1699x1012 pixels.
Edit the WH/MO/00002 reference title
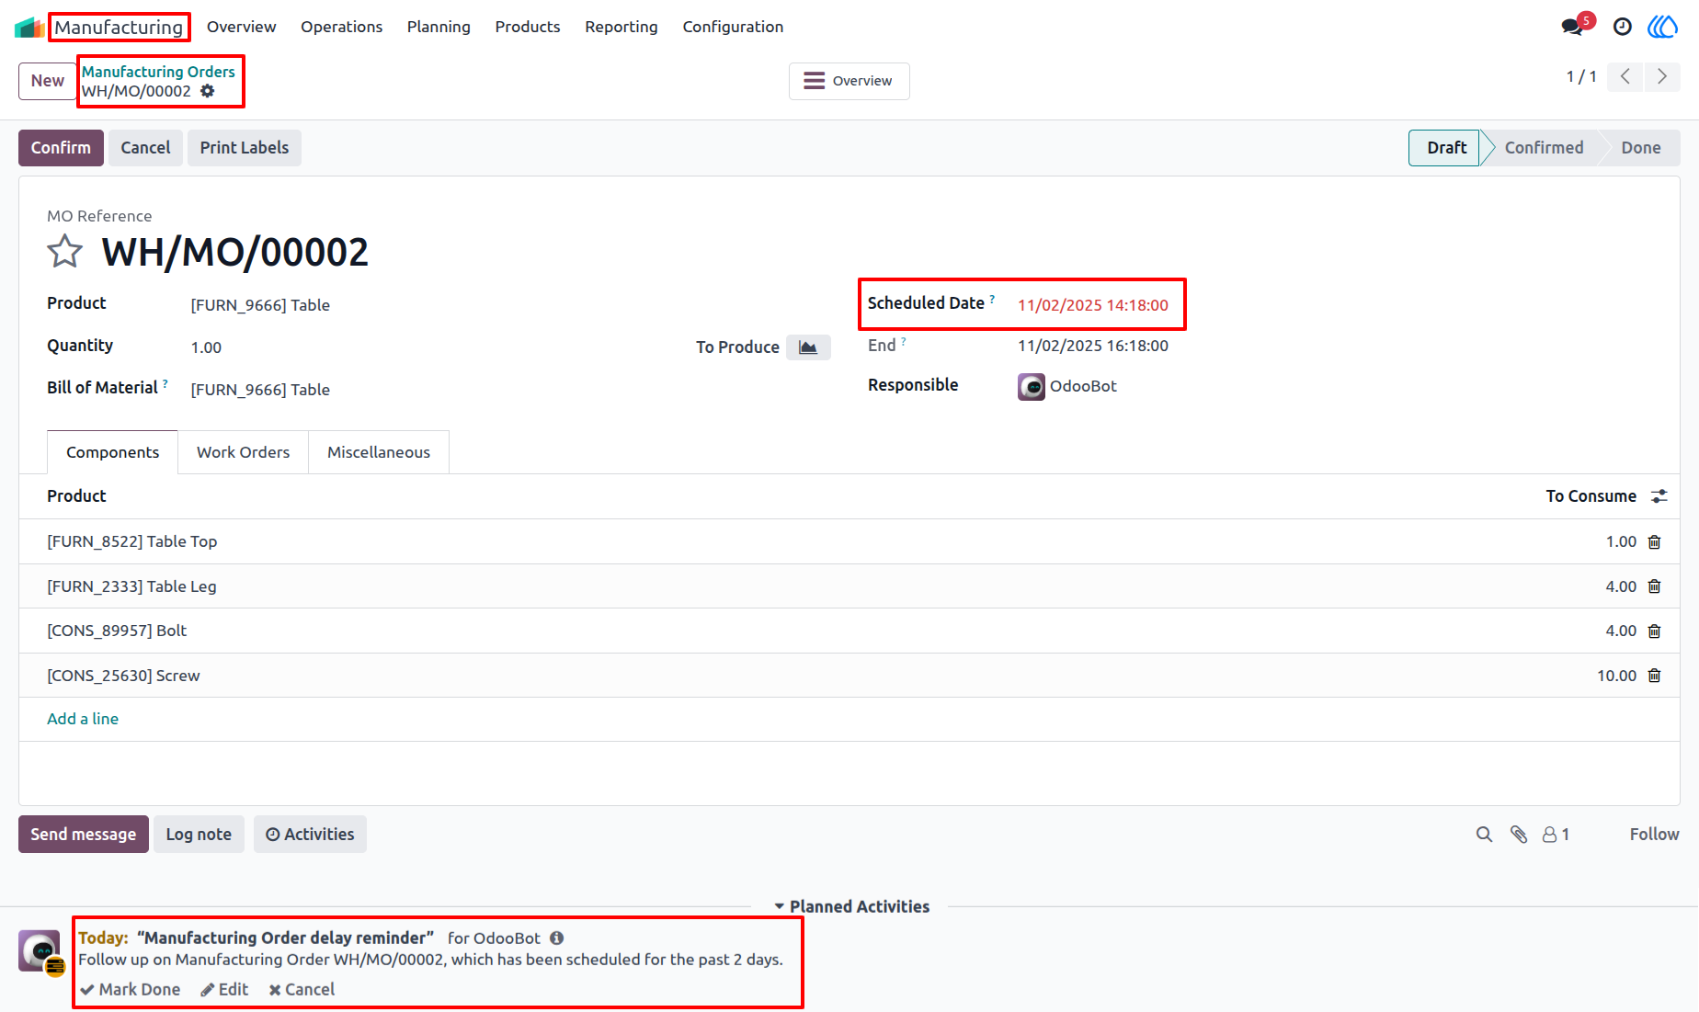(x=235, y=252)
